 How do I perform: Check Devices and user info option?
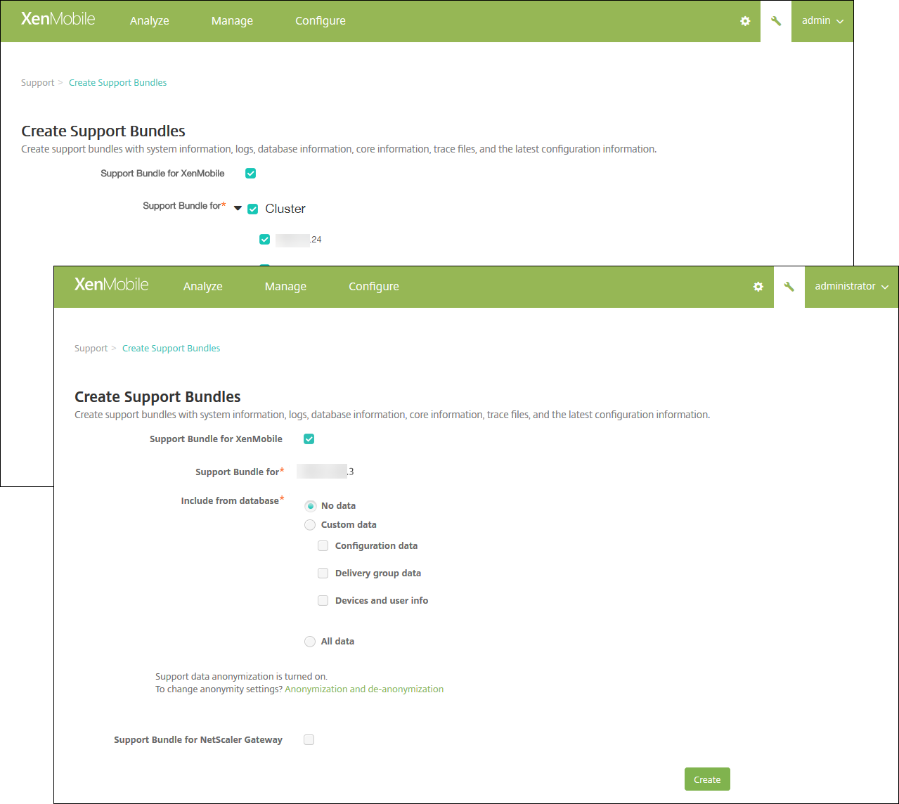[x=323, y=601]
